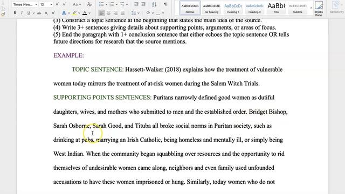
Task: Expand the styles gallery arrow
Action: [311, 8]
